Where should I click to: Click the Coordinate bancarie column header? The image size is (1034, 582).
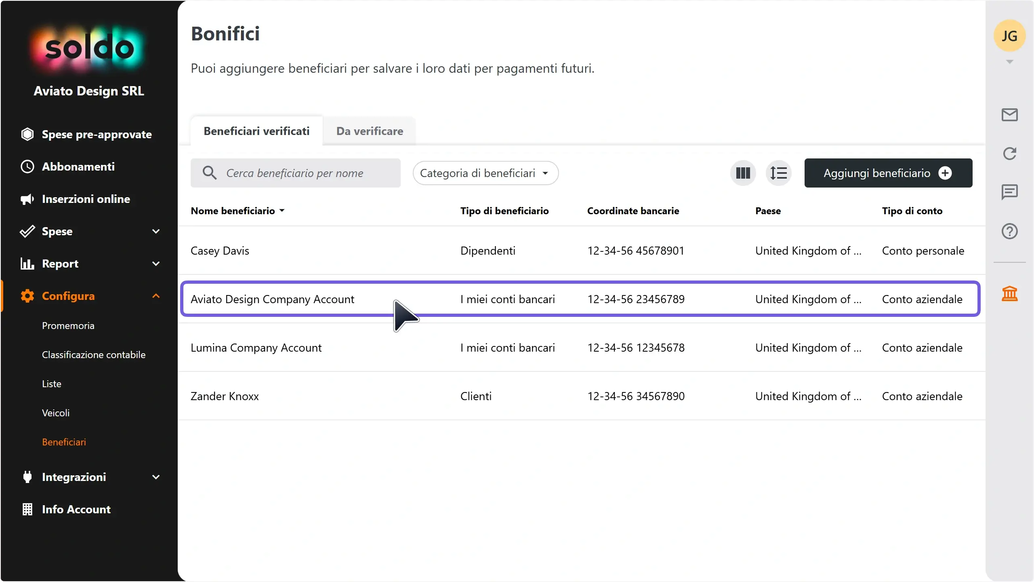(x=633, y=211)
